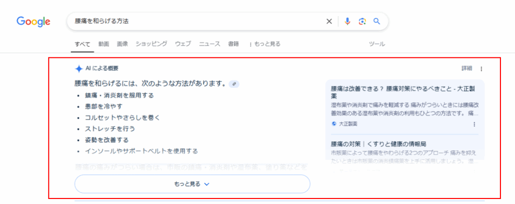This screenshot has height=204, width=515.
Task: Click the 大正製薬 source name
Action: (348, 124)
